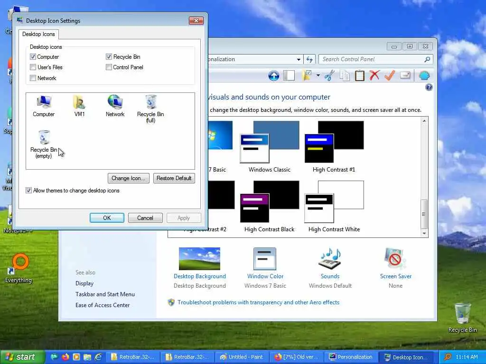486x364 pixels.
Task: Click the folder options toolbar icon
Action: [307, 75]
